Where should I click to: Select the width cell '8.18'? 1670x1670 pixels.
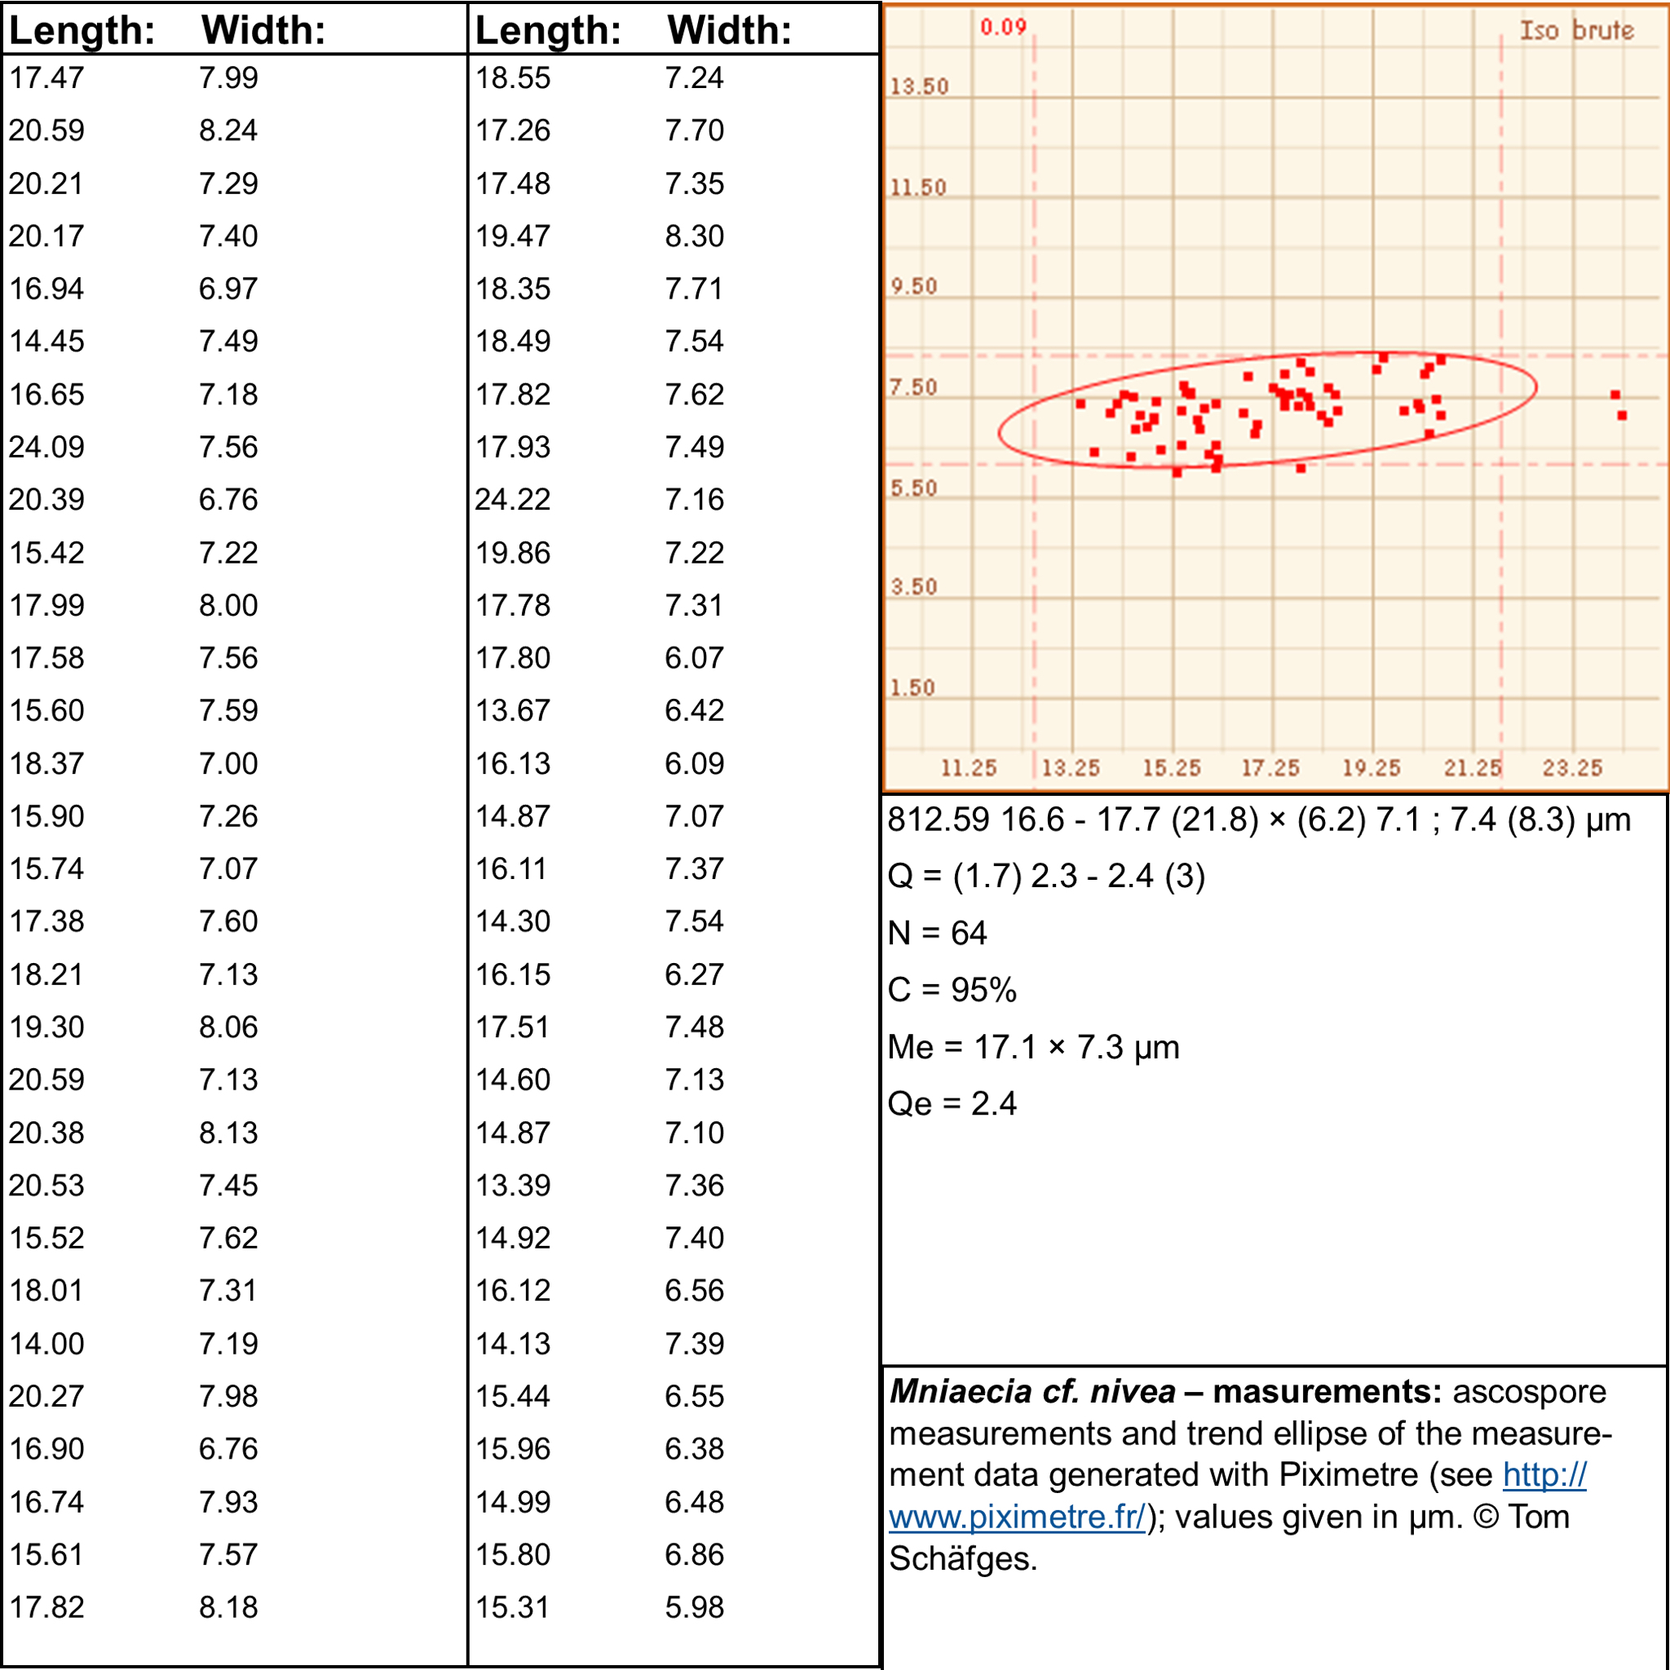(228, 1608)
